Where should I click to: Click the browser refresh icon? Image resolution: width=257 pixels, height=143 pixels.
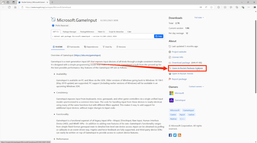9,7
